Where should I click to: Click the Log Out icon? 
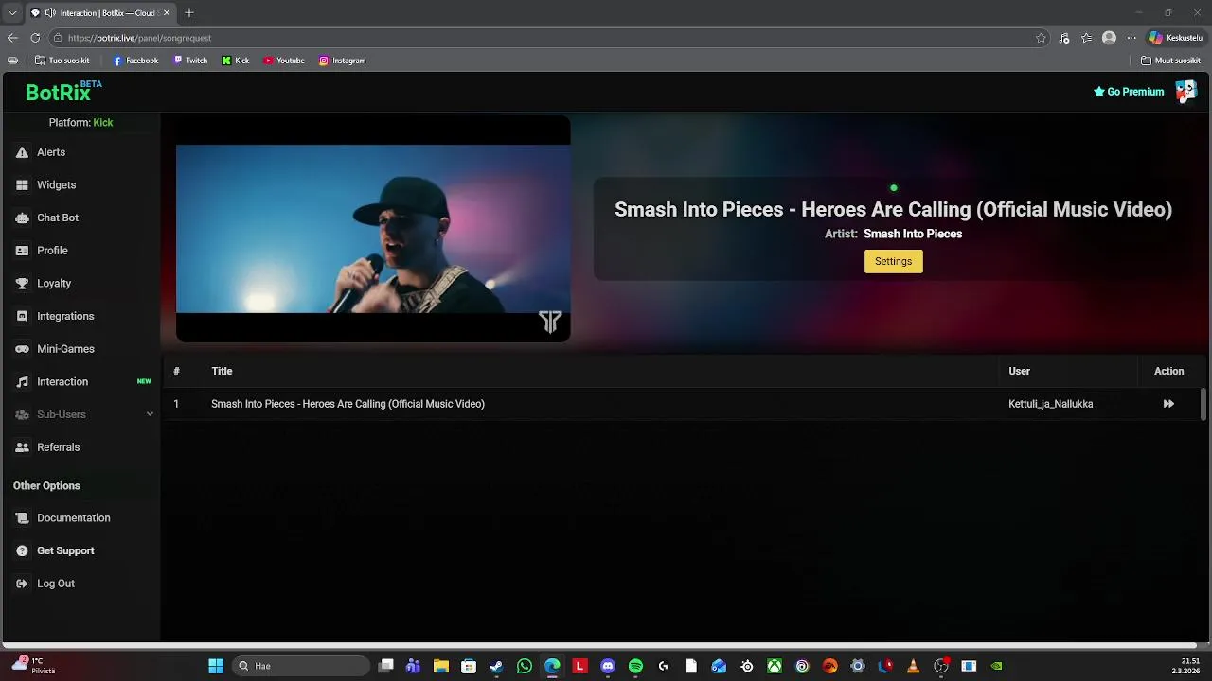coord(22,584)
